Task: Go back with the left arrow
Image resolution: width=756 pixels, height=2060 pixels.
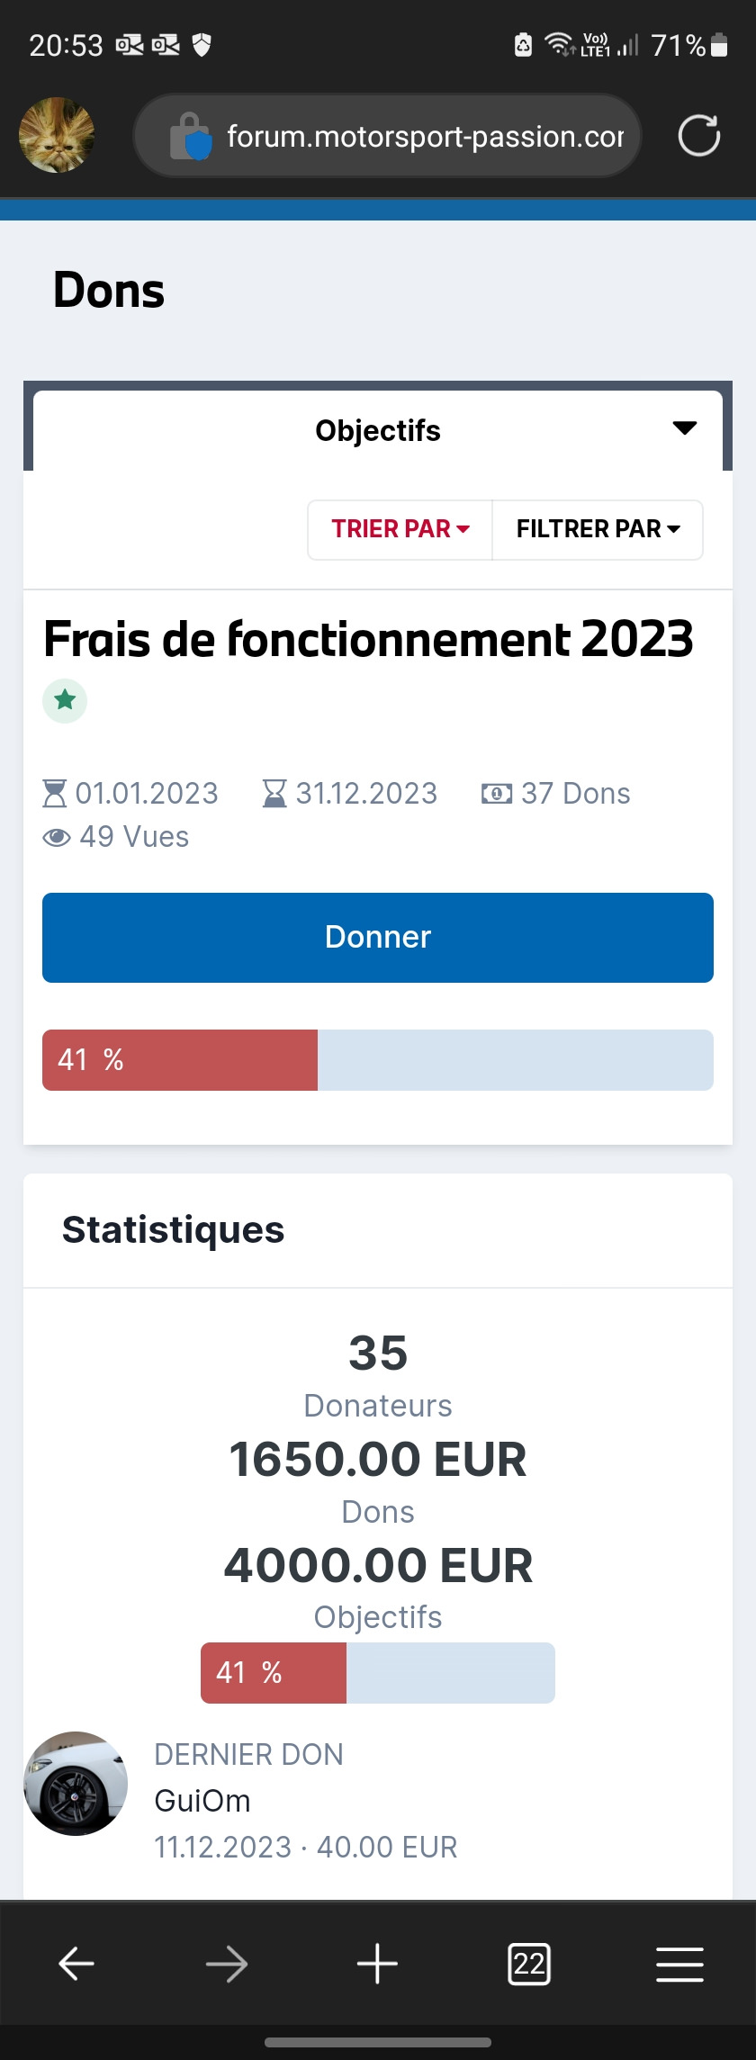Action: tap(76, 1963)
